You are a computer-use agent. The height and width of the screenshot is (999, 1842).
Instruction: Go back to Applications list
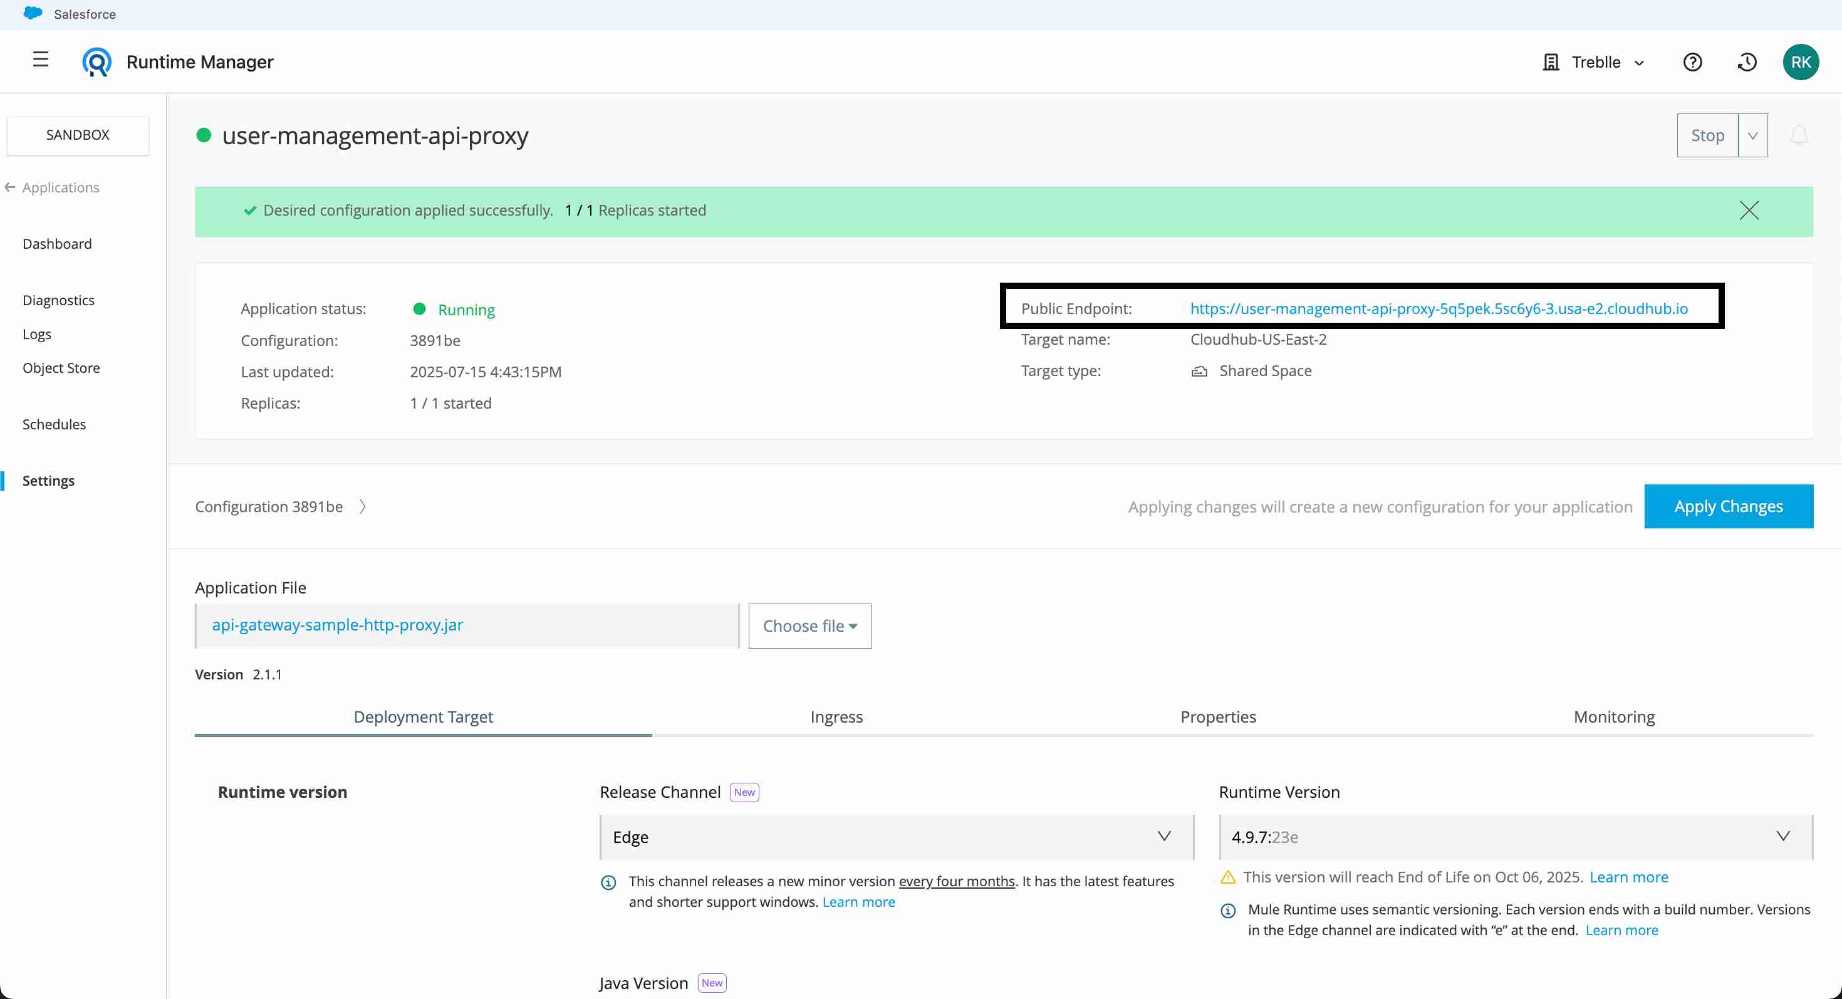point(61,187)
